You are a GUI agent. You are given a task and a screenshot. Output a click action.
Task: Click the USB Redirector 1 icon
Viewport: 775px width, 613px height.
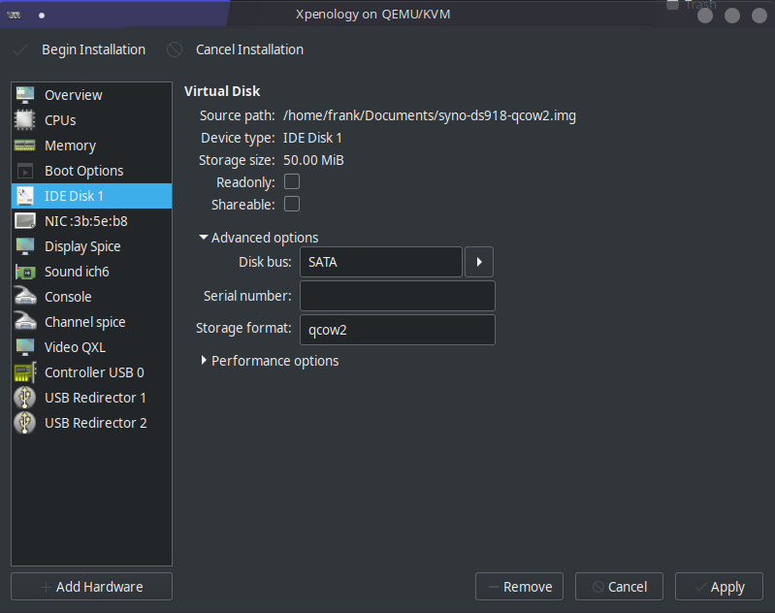pos(24,398)
